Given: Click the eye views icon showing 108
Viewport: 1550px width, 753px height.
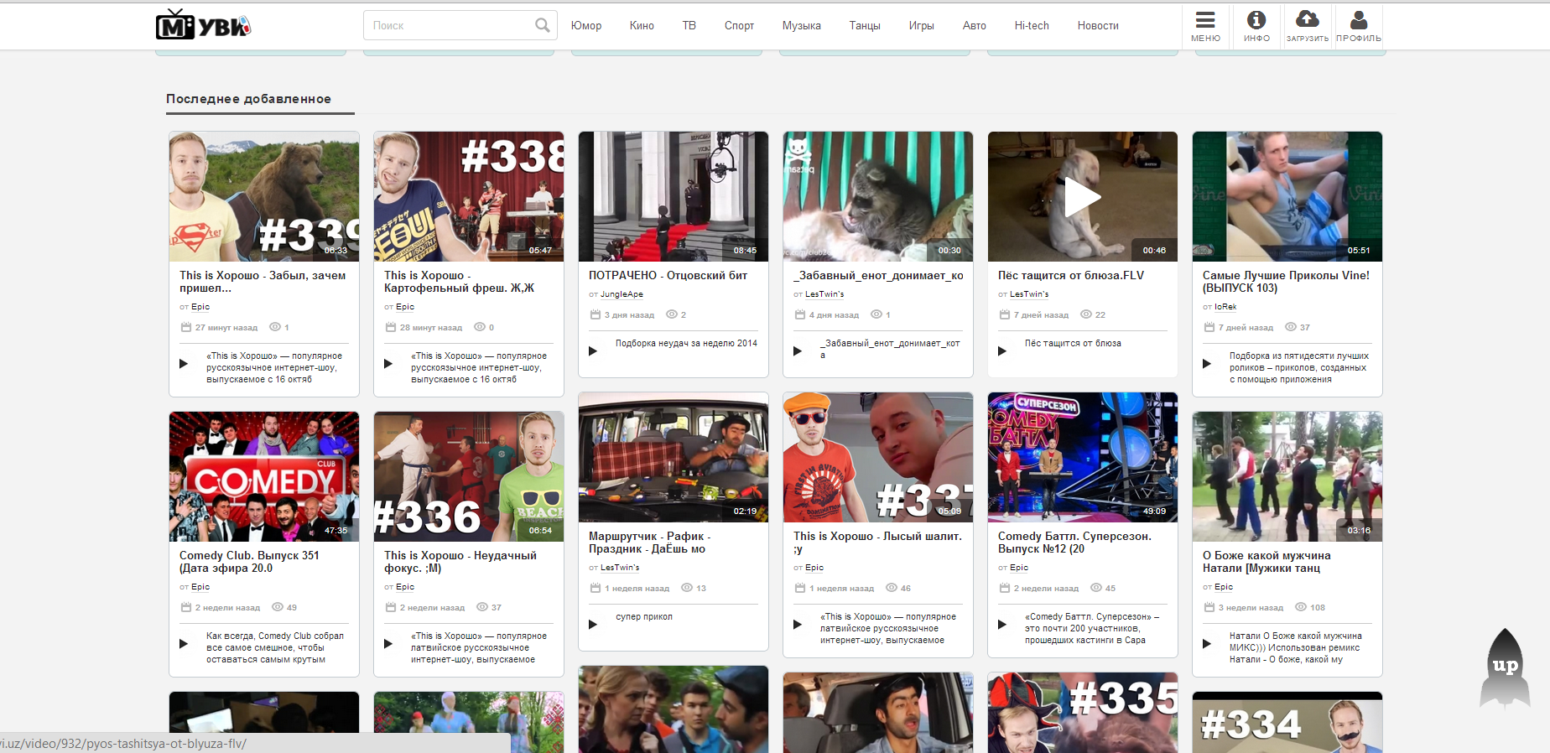Looking at the screenshot, I should (1301, 607).
